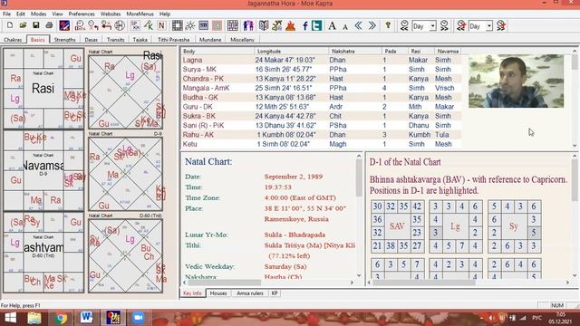This screenshot has height=326, width=580.
Task: Switch to the Strengths tab
Action: [x=64, y=40]
